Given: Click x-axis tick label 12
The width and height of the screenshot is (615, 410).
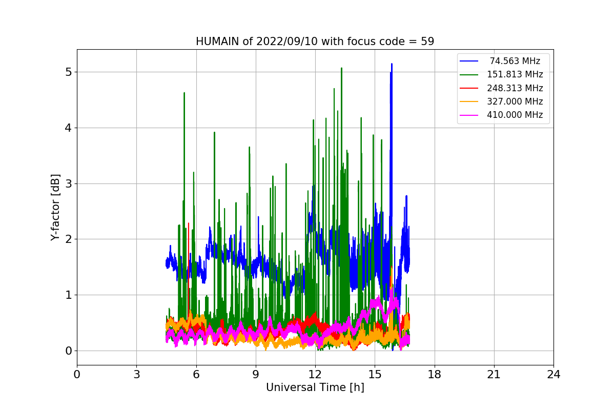Looking at the screenshot, I should [315, 375].
